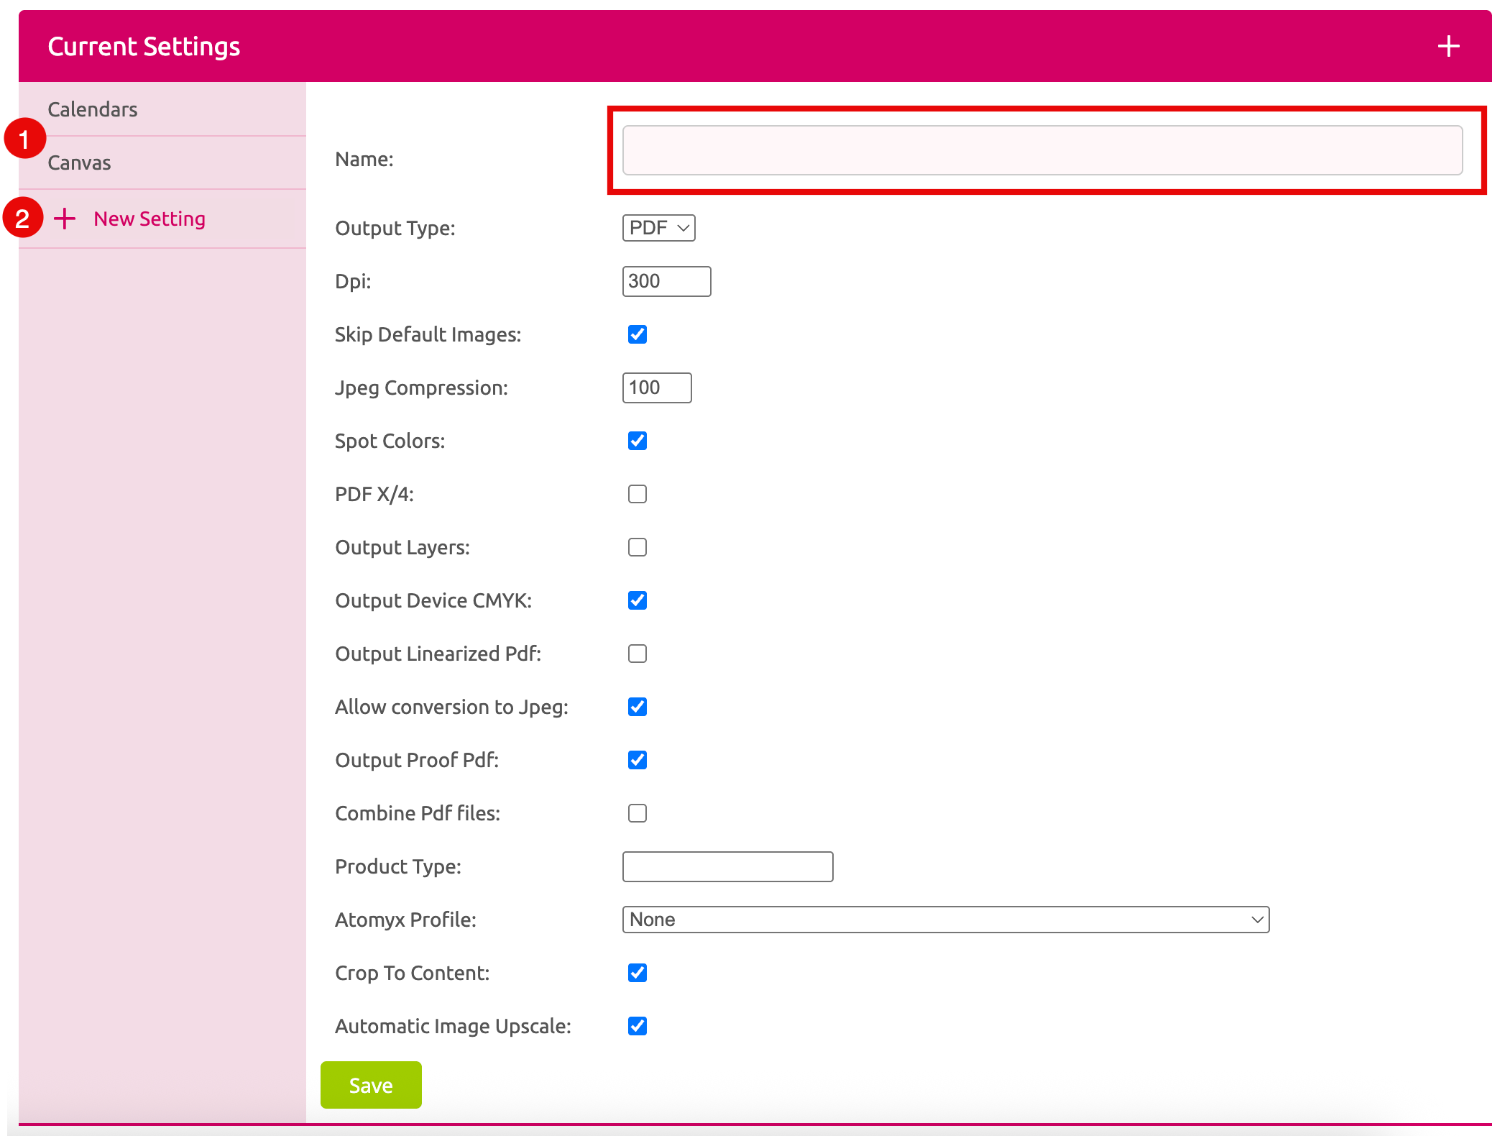The image size is (1505, 1136).
Task: Enable the PDF X/4 checkbox
Action: click(x=637, y=494)
